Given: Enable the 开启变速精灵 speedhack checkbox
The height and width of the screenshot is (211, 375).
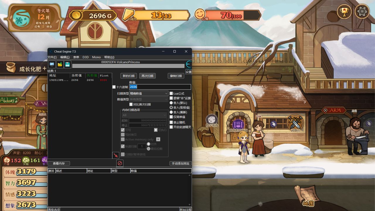Looking at the screenshot, I should pos(171,127).
